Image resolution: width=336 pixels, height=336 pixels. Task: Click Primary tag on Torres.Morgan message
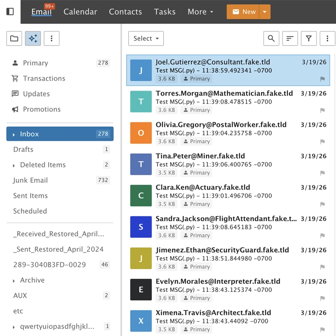tap(196, 110)
